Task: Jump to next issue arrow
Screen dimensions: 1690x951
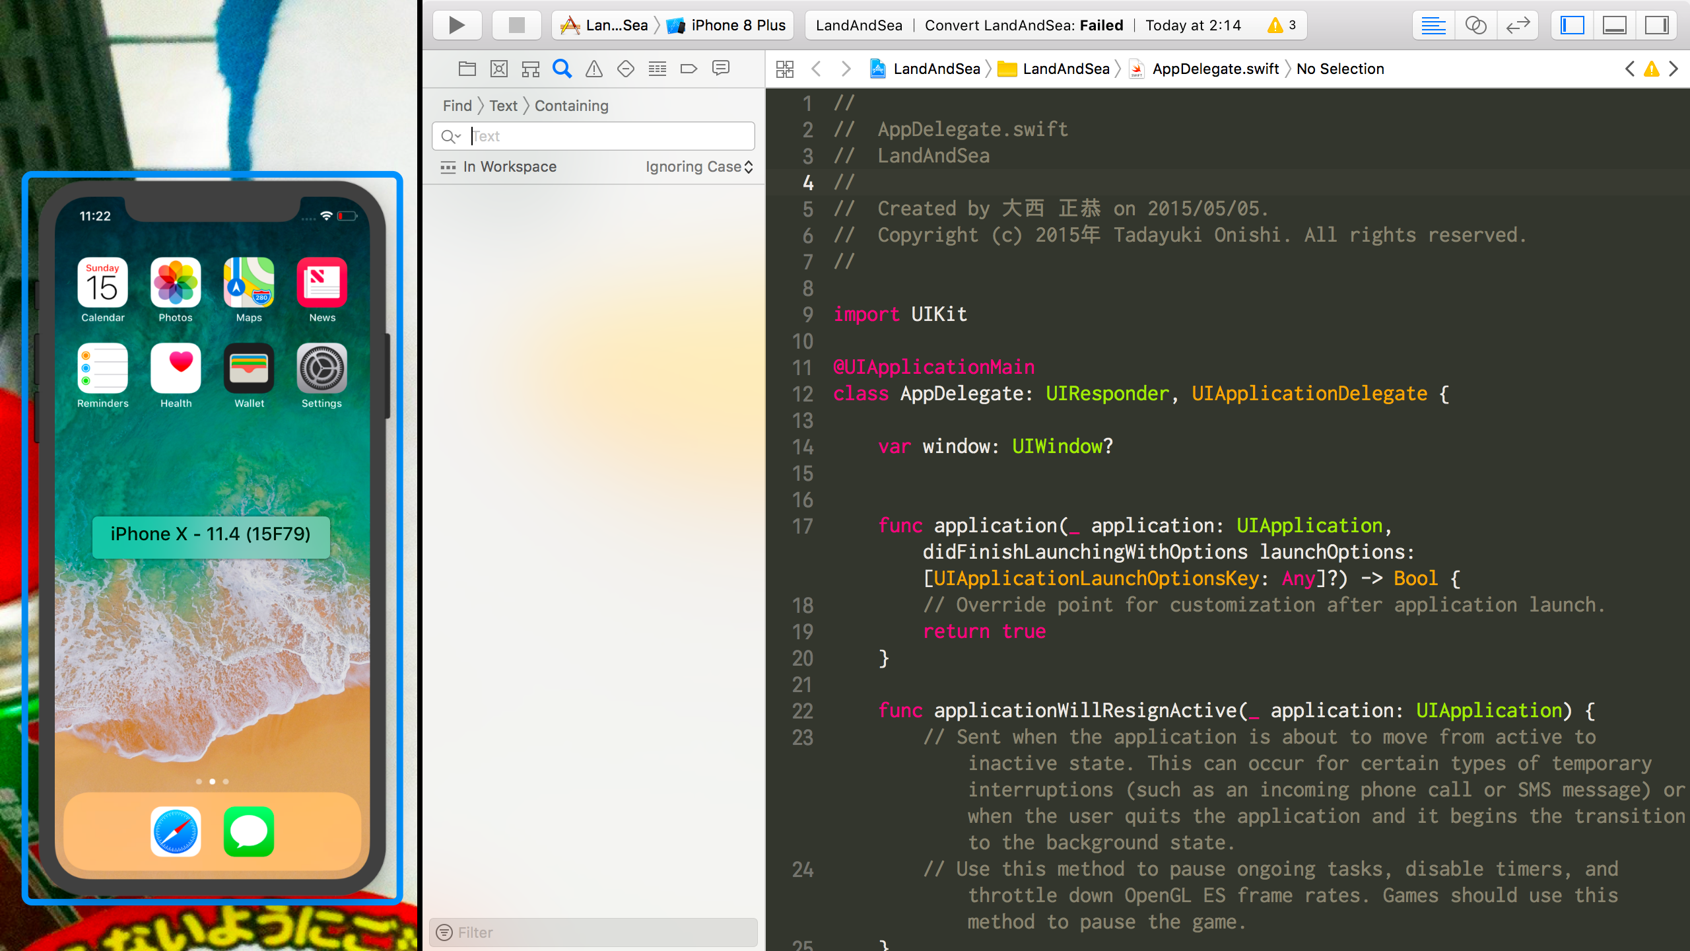Action: point(1673,69)
